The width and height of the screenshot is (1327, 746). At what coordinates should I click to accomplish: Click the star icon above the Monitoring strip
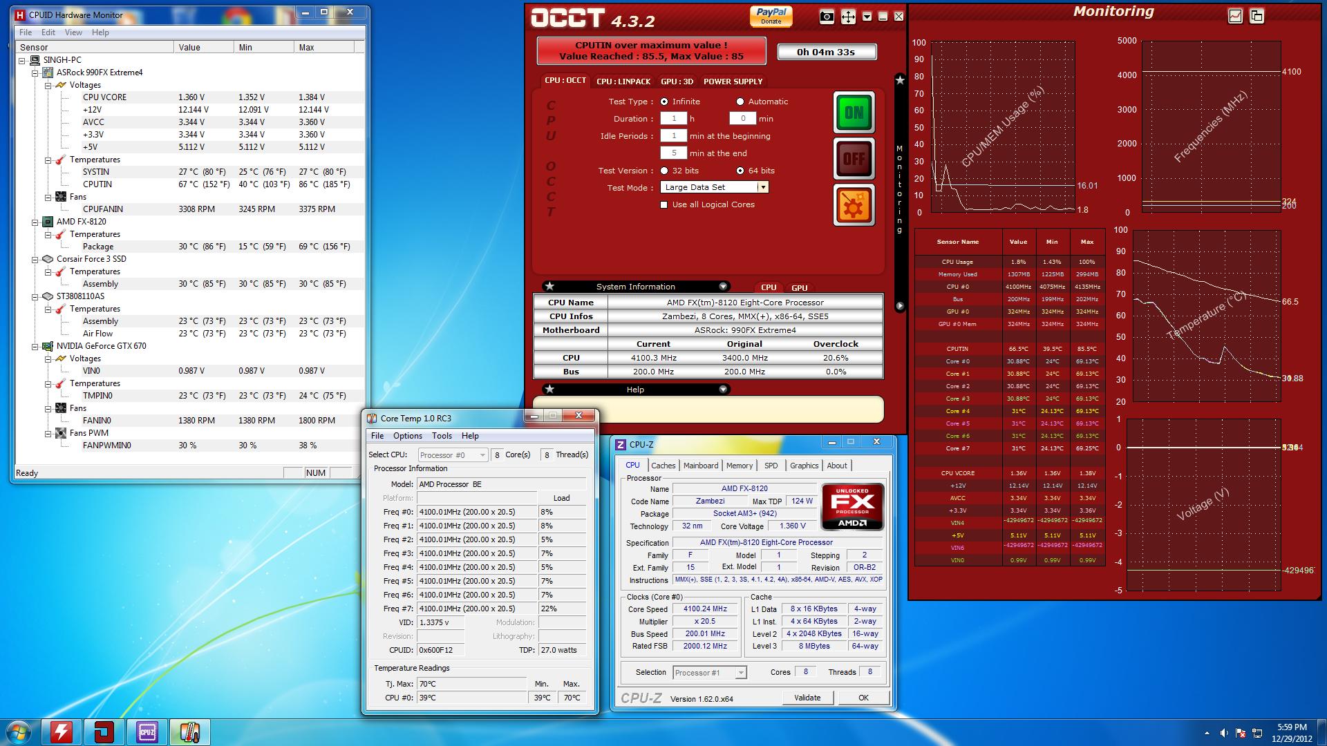click(900, 80)
